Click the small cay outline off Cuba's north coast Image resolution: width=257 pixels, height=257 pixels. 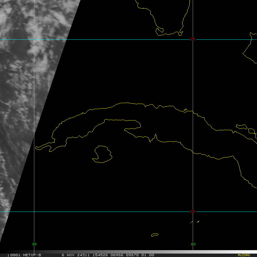pos(185,109)
